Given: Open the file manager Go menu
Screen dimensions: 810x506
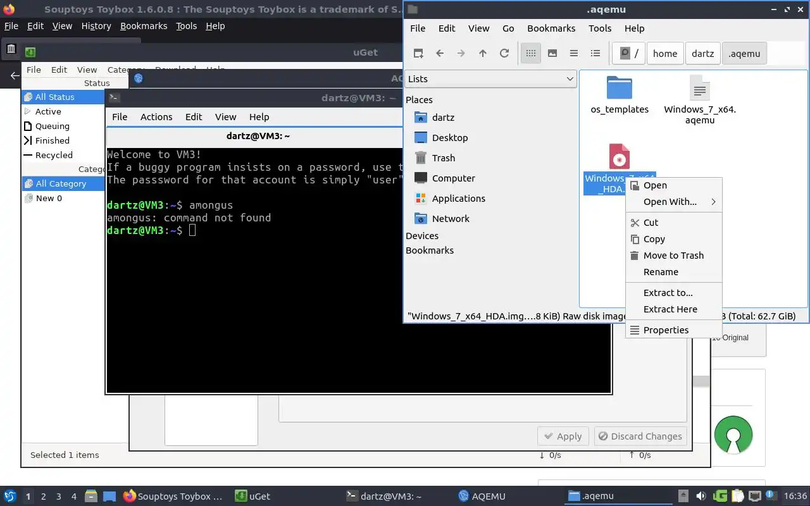Looking at the screenshot, I should pos(508,28).
